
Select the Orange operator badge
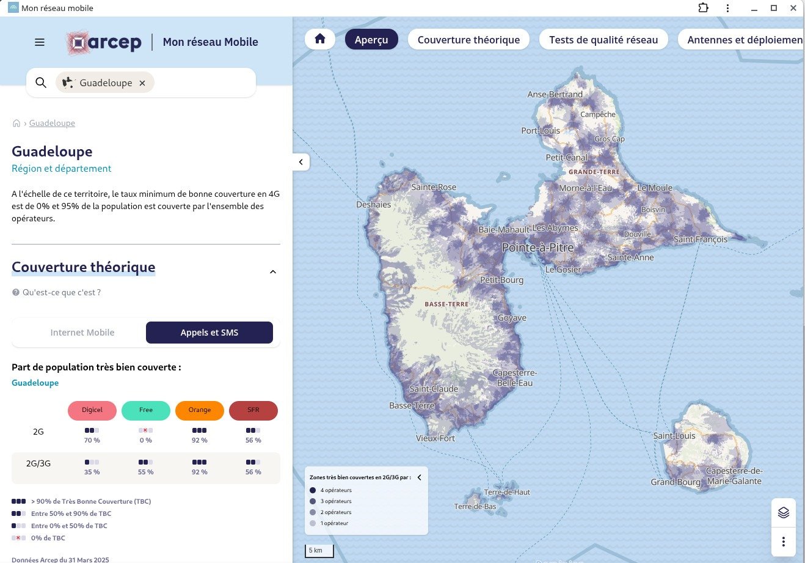click(200, 410)
